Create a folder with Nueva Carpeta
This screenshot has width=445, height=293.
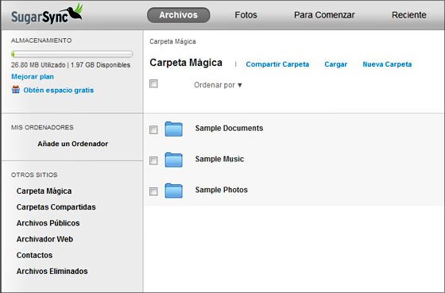point(387,64)
